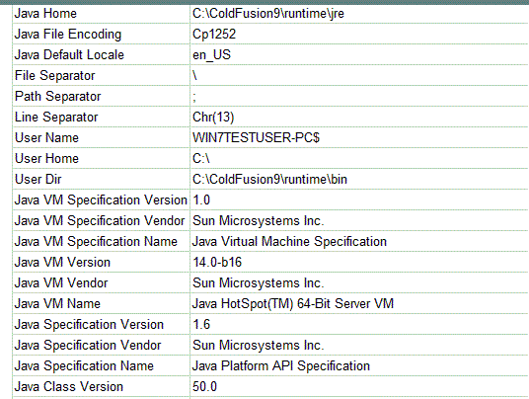The image size is (529, 399).
Task: Select 'Java Specification Vendor' label
Action: point(88,346)
